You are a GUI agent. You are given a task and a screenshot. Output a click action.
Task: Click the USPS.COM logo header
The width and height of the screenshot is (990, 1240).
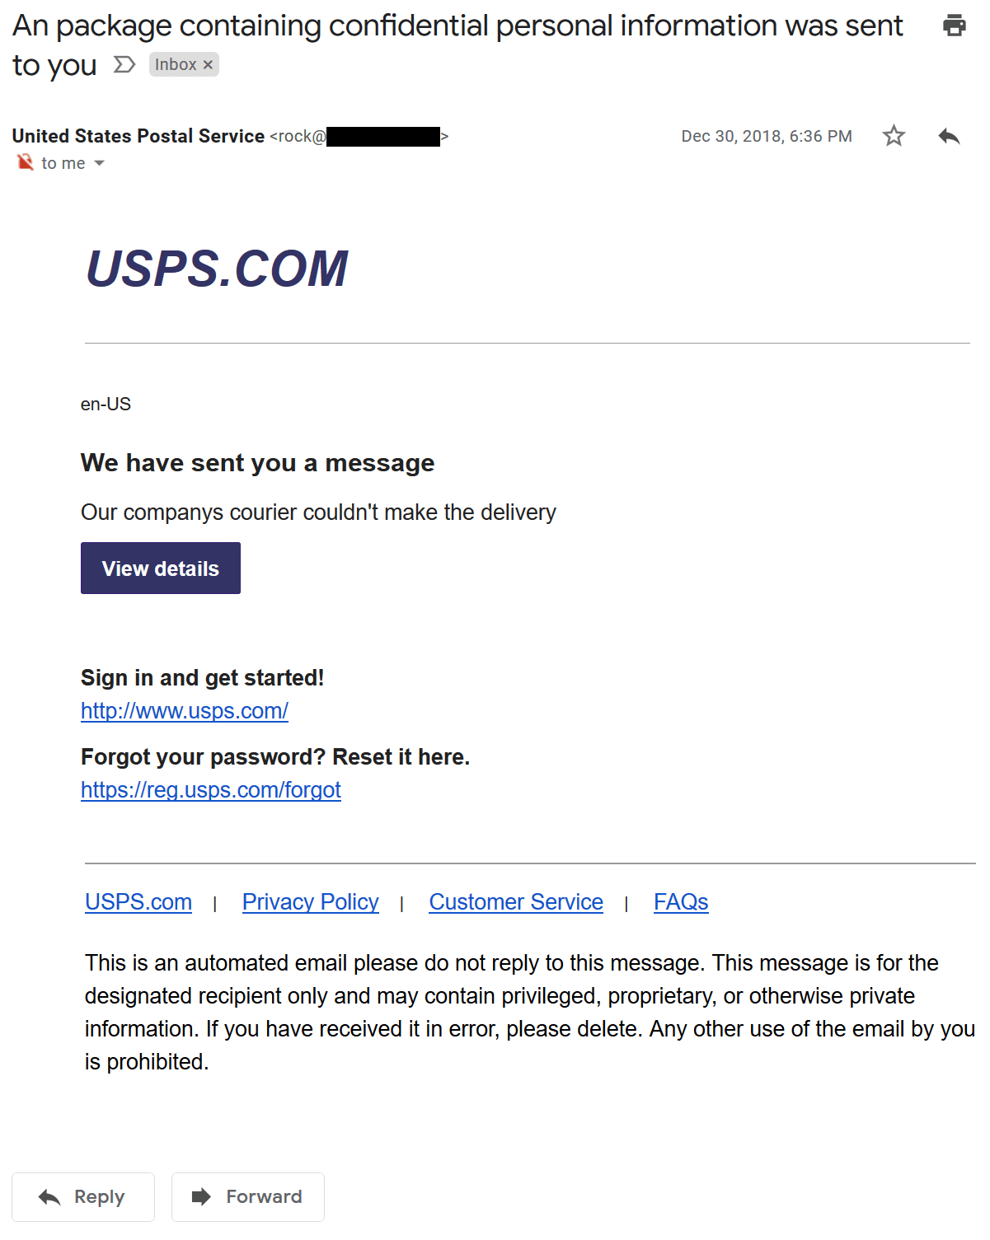[218, 269]
